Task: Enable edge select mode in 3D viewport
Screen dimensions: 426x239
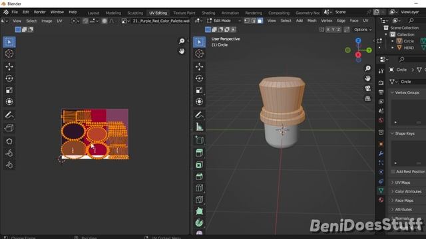Action: (x=254, y=21)
